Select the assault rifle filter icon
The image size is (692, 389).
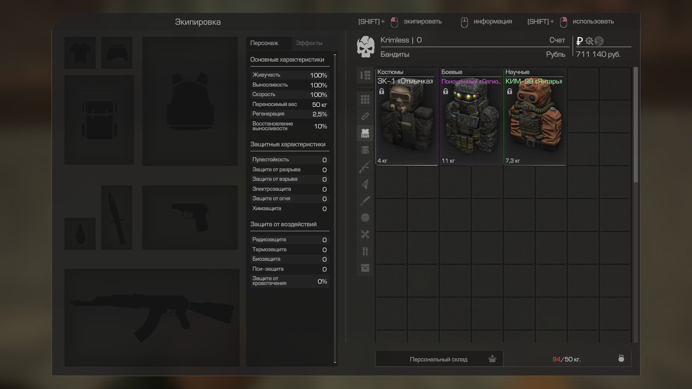coord(365,167)
